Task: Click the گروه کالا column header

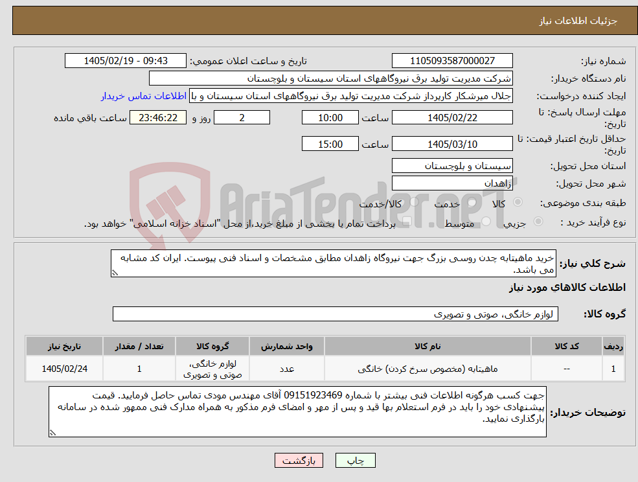Action: pos(212,346)
